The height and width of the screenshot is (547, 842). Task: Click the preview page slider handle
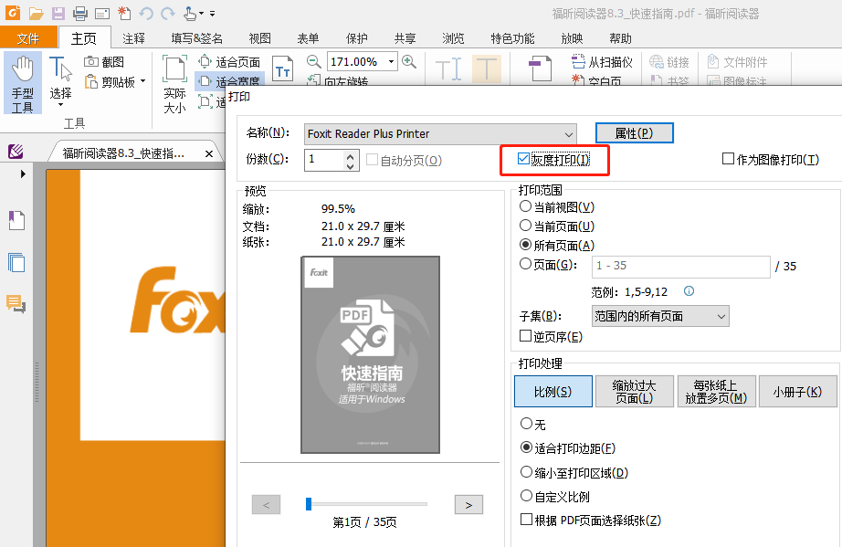coord(309,504)
